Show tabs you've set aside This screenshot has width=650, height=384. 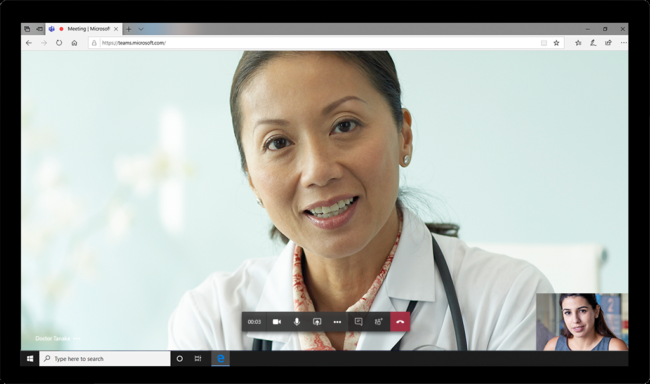coord(26,29)
